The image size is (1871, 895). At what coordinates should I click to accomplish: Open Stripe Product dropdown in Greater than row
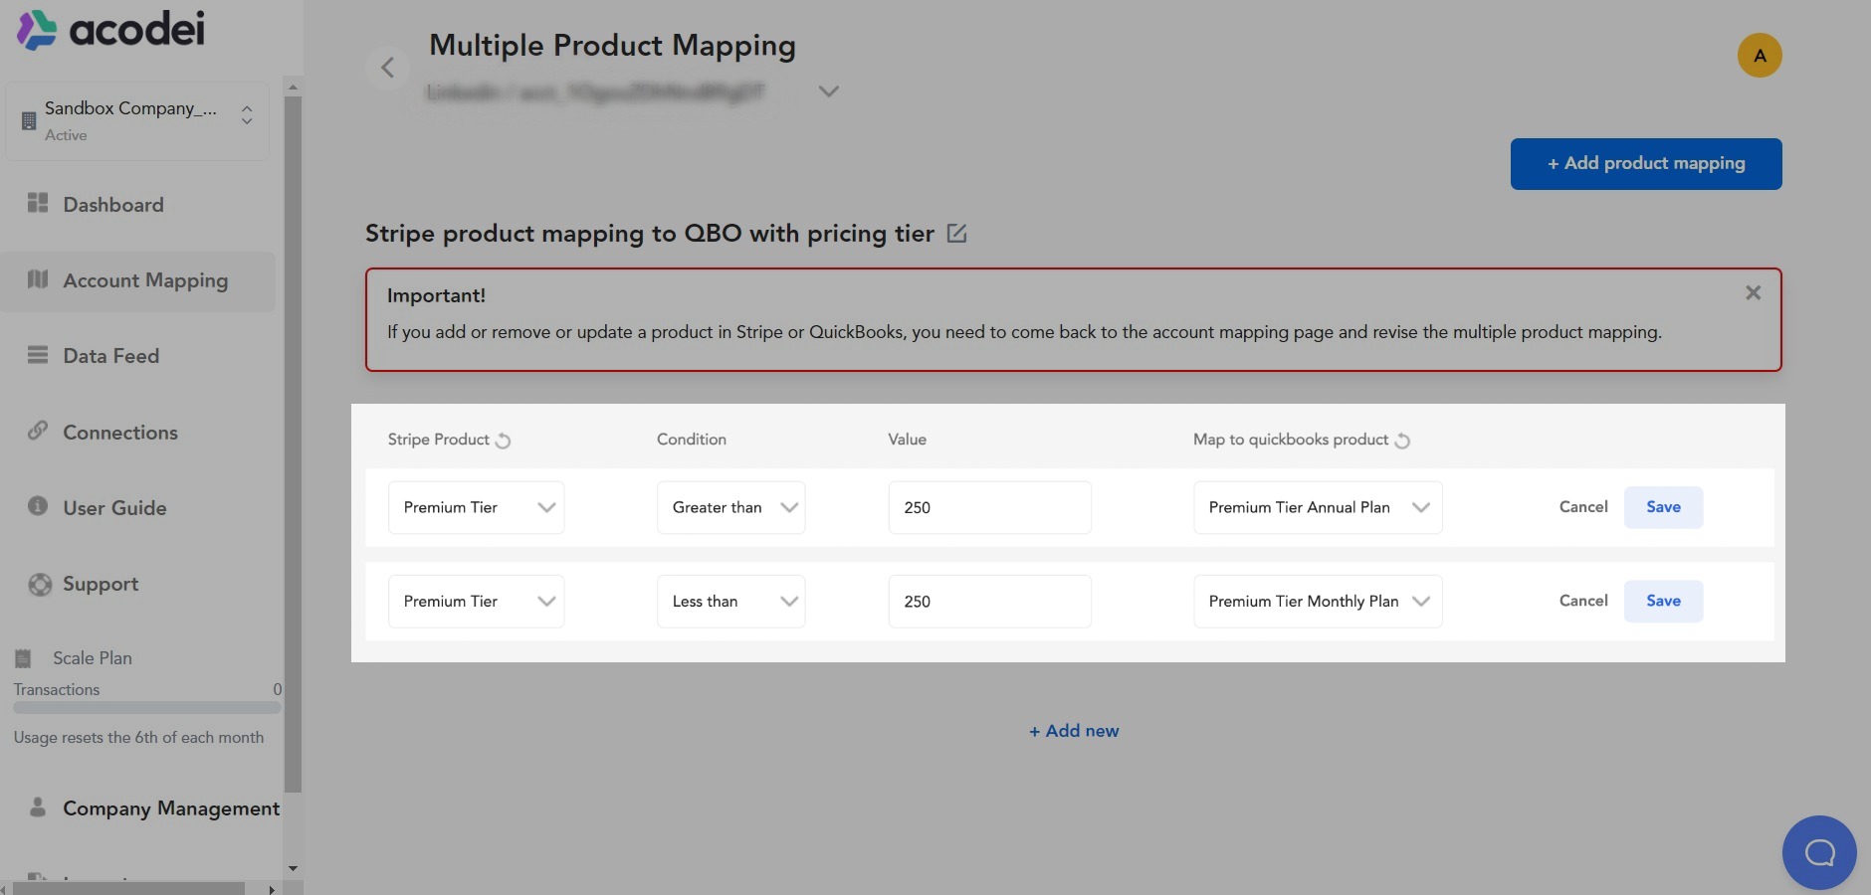(476, 507)
